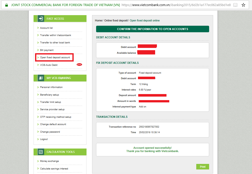Select Change password

50,132
